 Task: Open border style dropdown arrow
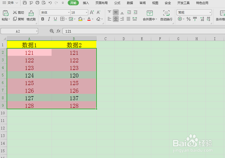(66, 19)
